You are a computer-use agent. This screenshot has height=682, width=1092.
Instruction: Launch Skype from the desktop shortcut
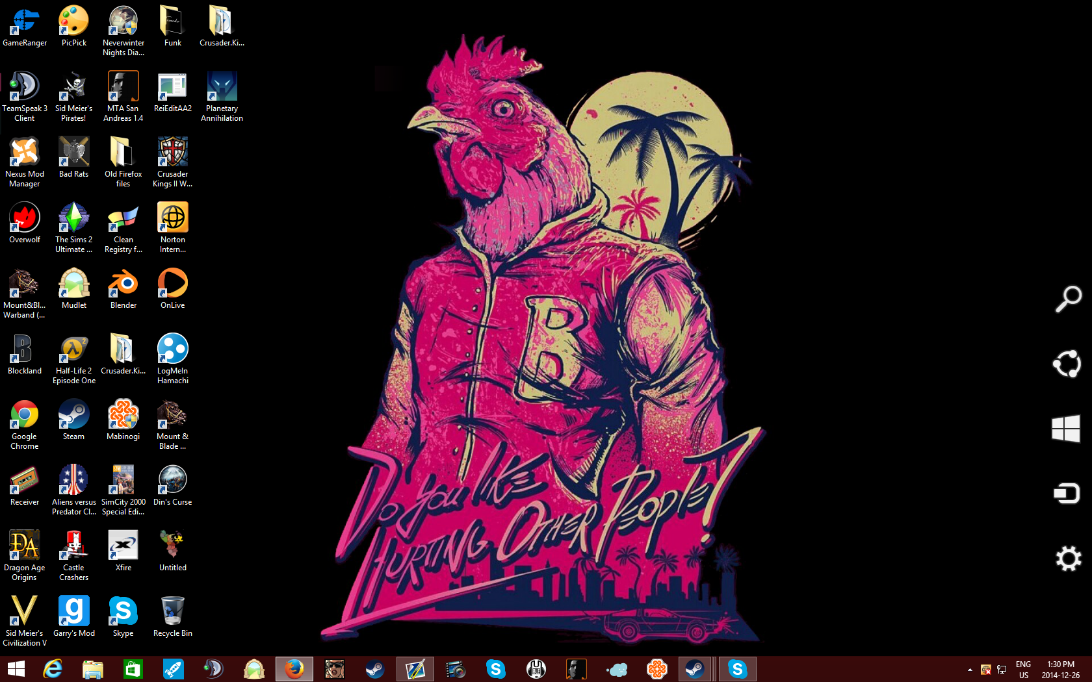pyautogui.click(x=123, y=617)
